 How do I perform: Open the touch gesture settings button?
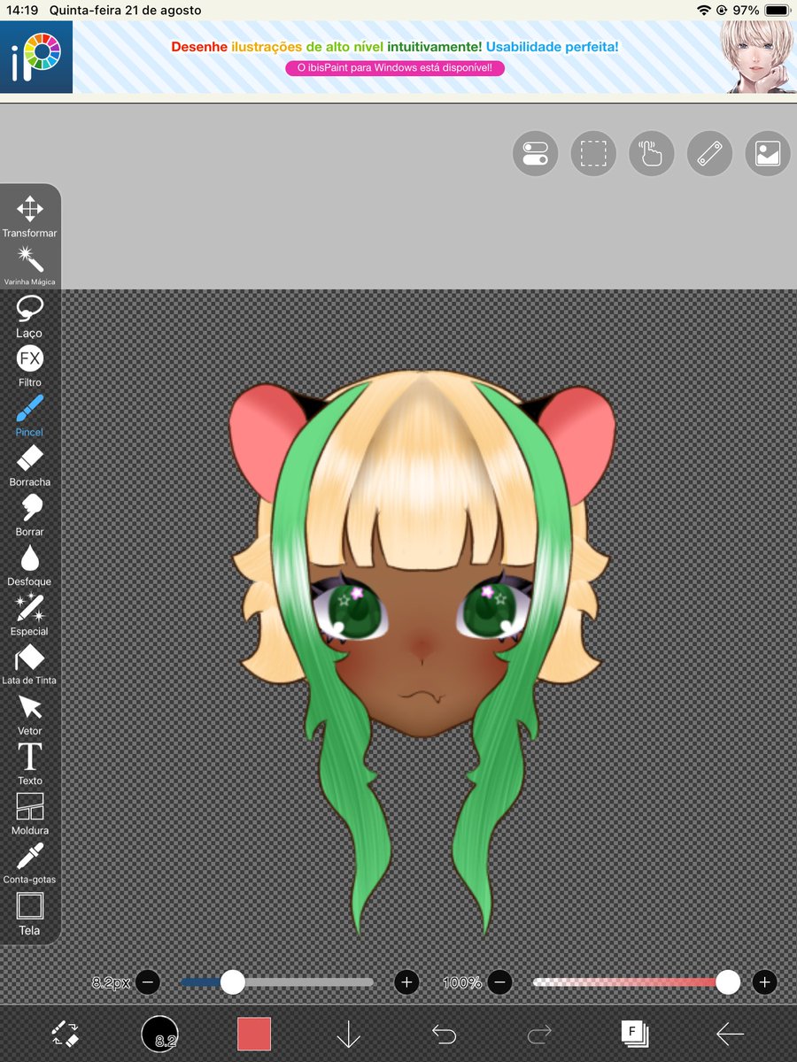(x=652, y=154)
